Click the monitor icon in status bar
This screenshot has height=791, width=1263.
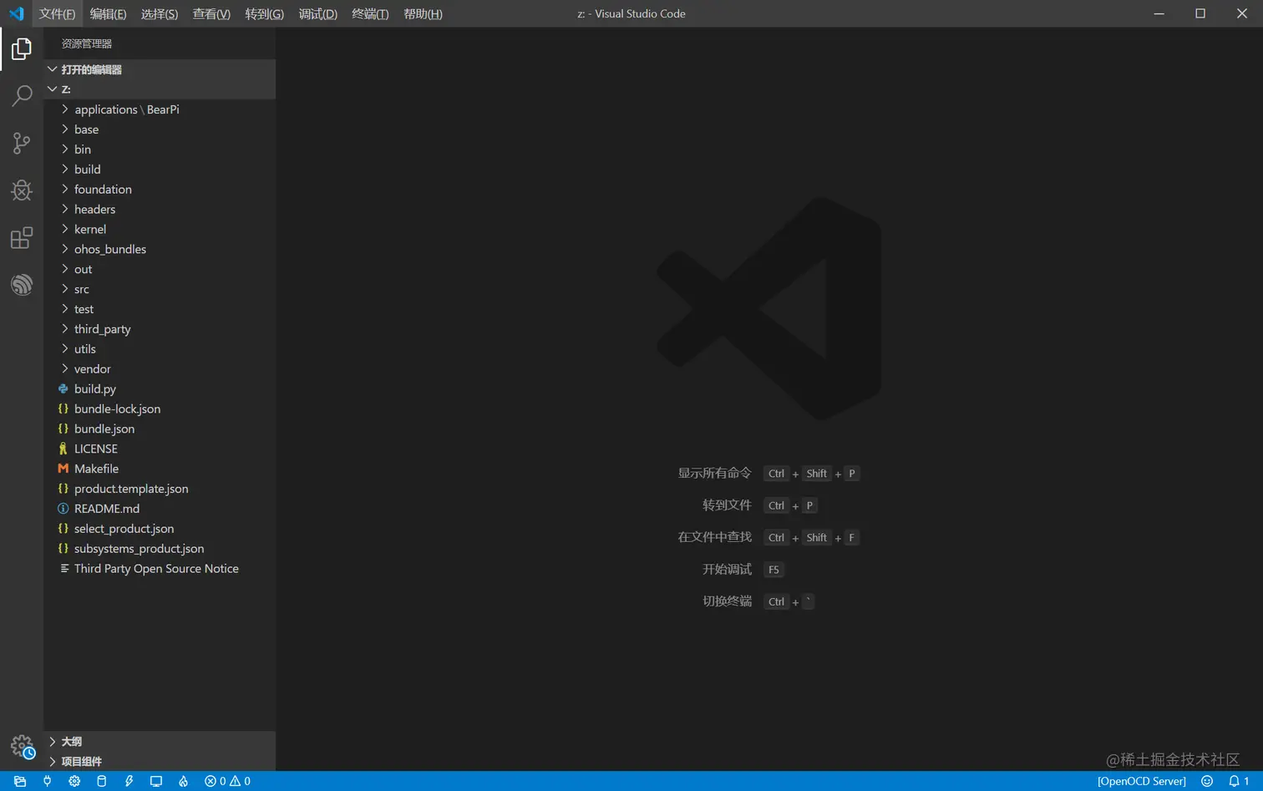pyautogui.click(x=156, y=781)
